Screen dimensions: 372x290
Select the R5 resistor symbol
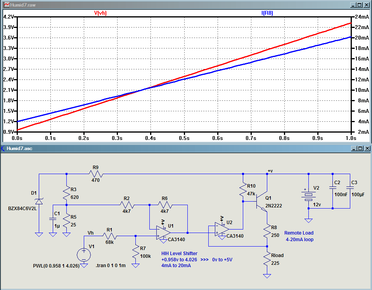click(x=66, y=221)
